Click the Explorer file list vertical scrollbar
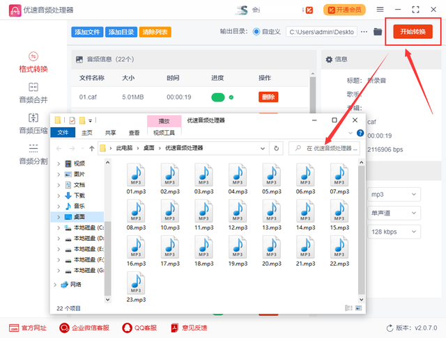 [360, 223]
